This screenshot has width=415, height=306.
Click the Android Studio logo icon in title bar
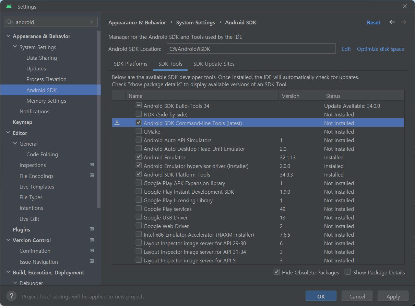(9, 7)
